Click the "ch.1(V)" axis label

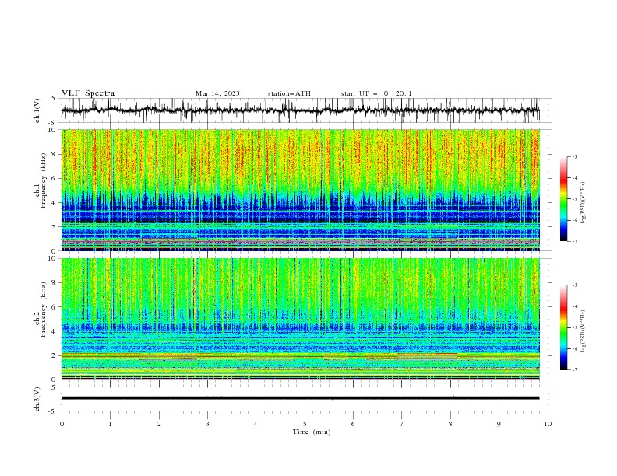[37, 110]
